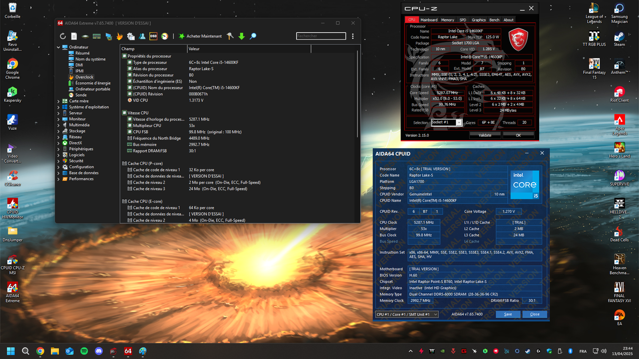Image resolution: width=639 pixels, height=359 pixels.
Task: Open the Windows Start button
Action: pos(11,351)
